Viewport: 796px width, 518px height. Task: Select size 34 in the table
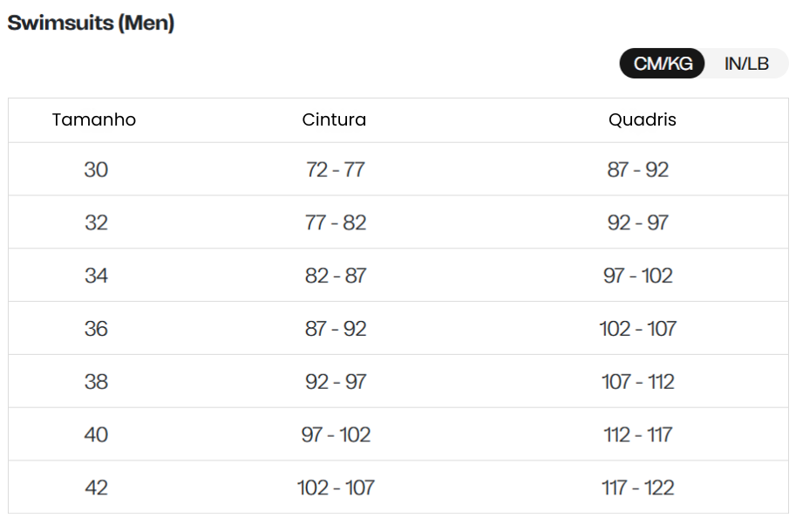pos(96,276)
